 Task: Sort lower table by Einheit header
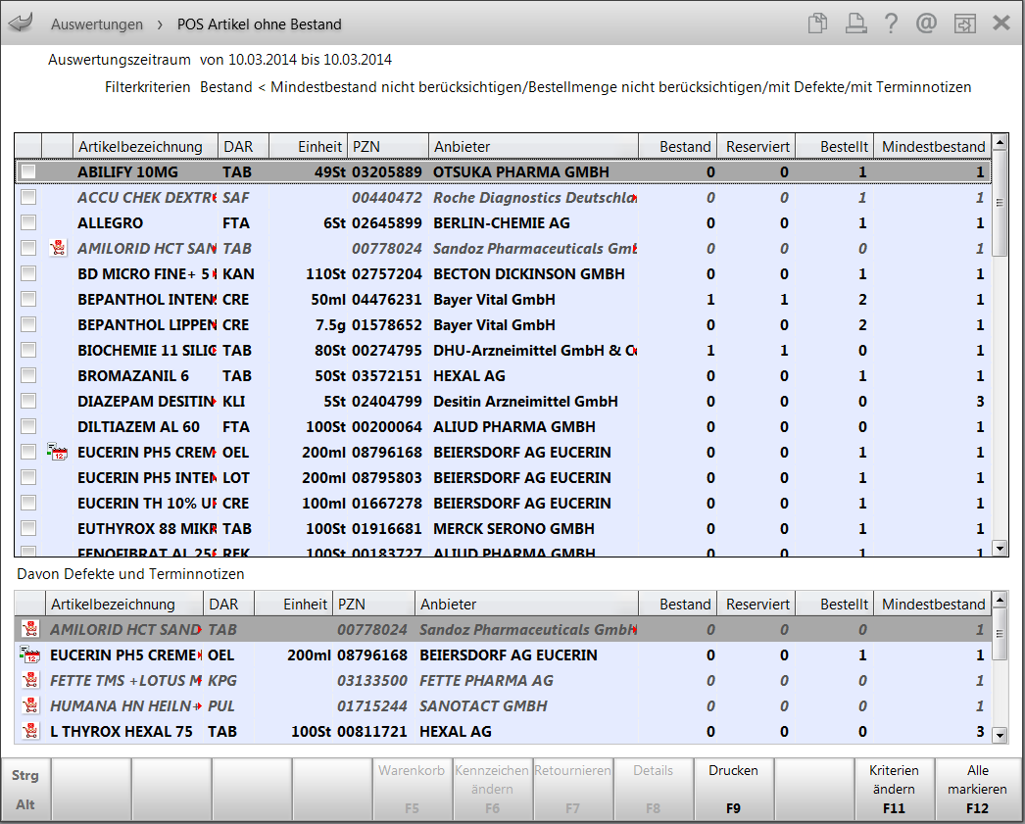click(294, 604)
